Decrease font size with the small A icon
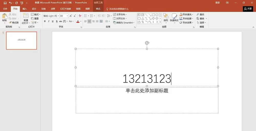The width and height of the screenshot is (256, 131). point(74,16)
